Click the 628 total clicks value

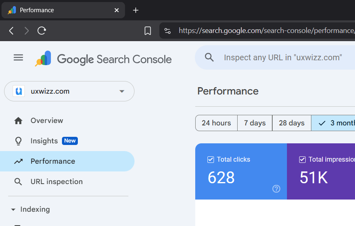(x=221, y=178)
